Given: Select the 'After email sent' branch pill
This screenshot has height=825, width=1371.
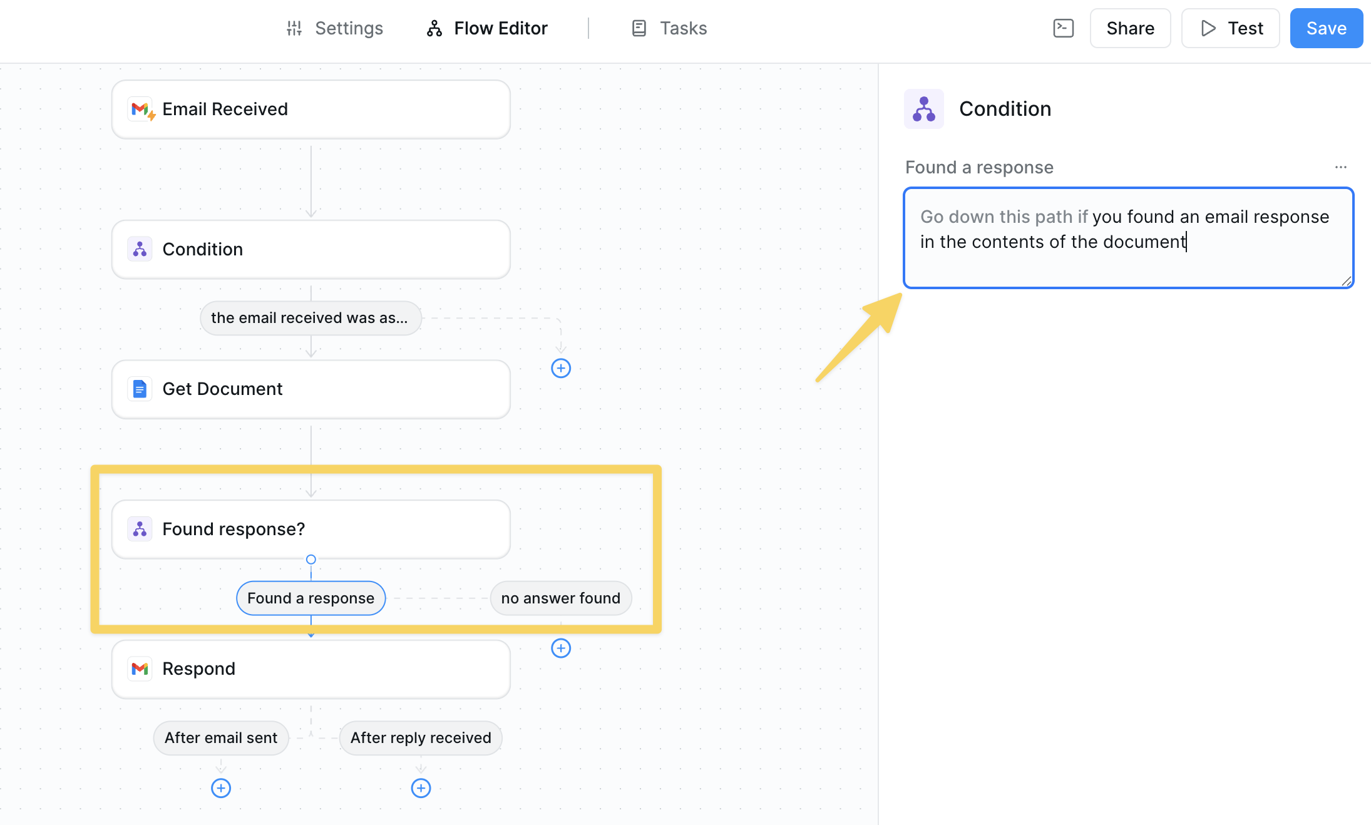Looking at the screenshot, I should pos(220,738).
